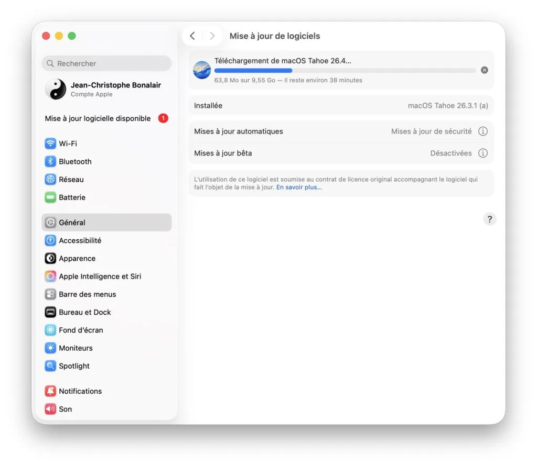This screenshot has height=466, width=537.
Task: Click the Wi-Fi icon in sidebar
Action: click(50, 143)
